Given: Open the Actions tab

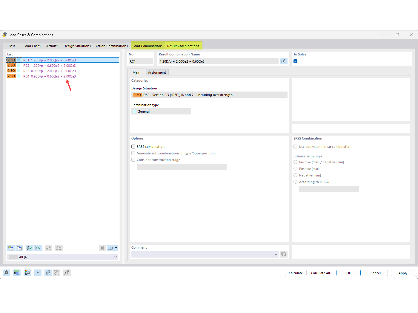Looking at the screenshot, I should click(x=52, y=46).
